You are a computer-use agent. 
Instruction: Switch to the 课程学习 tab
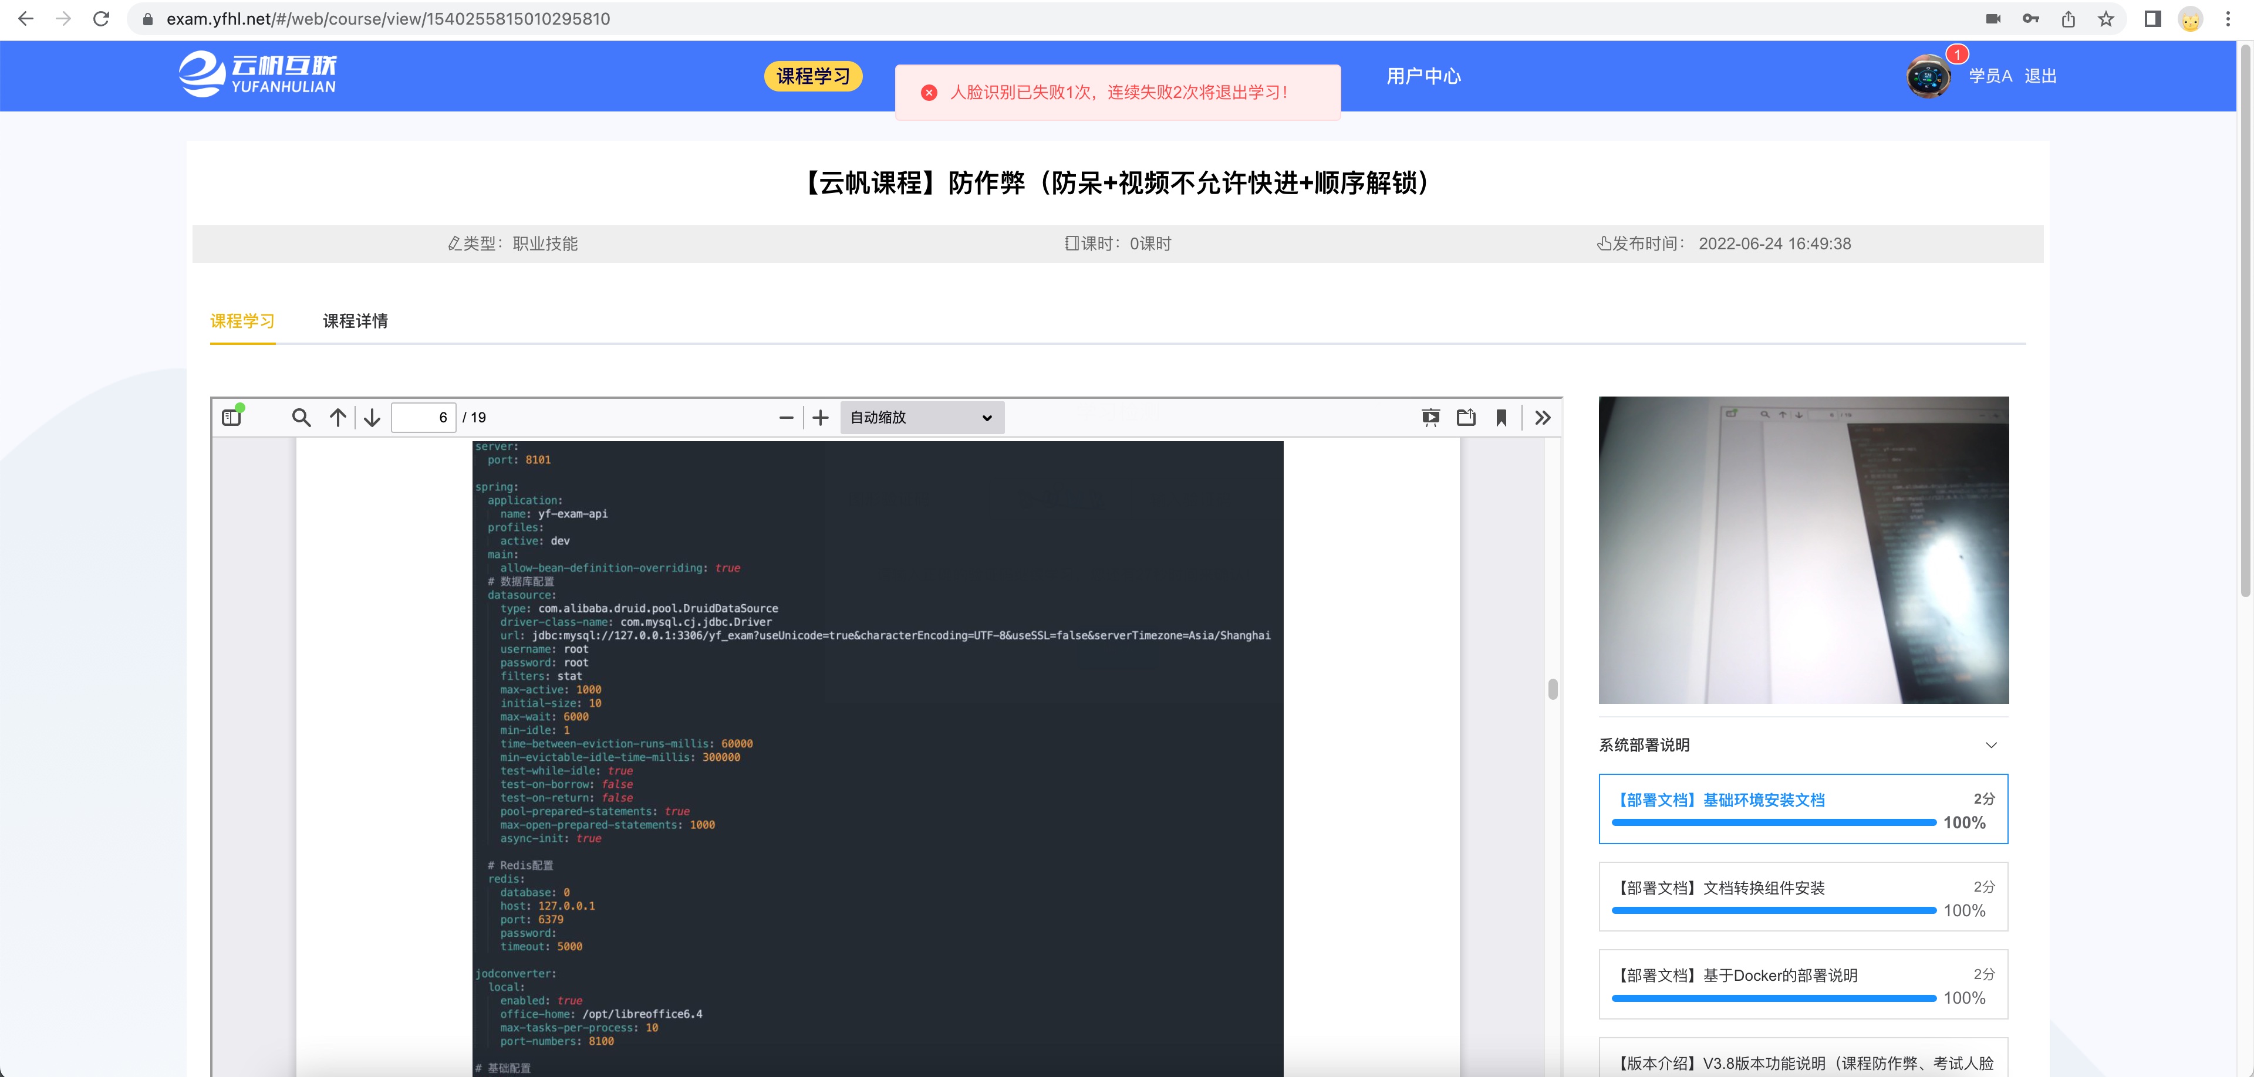tap(242, 321)
